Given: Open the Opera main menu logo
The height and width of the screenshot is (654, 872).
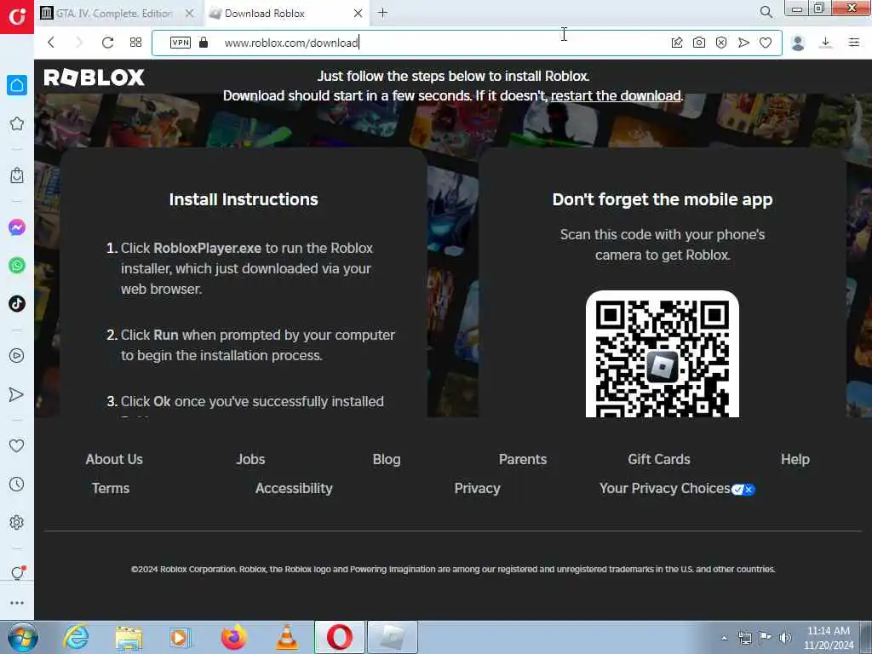Looking at the screenshot, I should click(17, 17).
